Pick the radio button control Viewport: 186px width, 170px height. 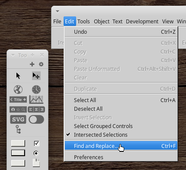coord(36,153)
